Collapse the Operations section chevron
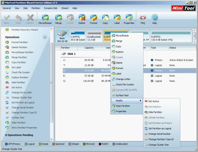The height and width of the screenshot is (152, 198). pos(45,37)
